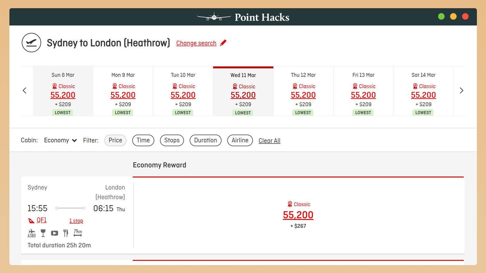Screen dimensions: 486x273
Task: Select the Tue 10 Mar date tab
Action: [183, 91]
